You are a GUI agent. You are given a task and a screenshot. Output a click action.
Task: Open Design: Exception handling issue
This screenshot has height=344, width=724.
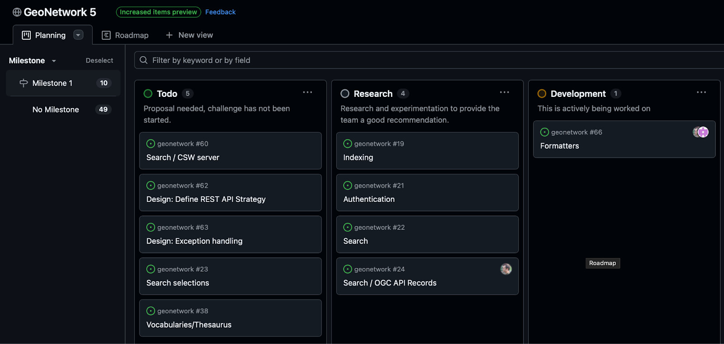click(x=195, y=241)
